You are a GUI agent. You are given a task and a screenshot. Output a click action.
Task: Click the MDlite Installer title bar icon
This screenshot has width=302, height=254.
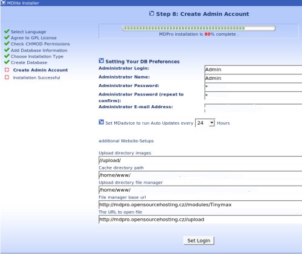(3, 2)
